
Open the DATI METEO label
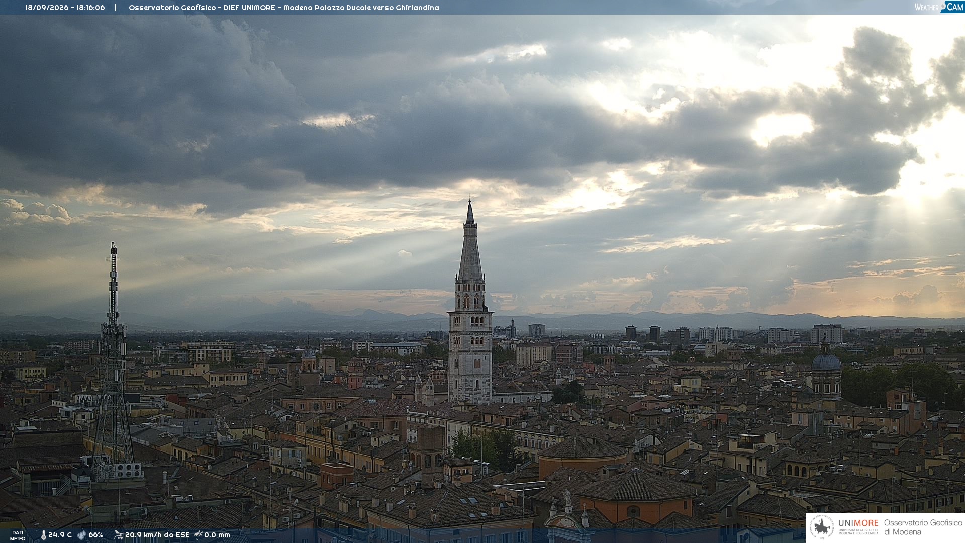pyautogui.click(x=18, y=536)
